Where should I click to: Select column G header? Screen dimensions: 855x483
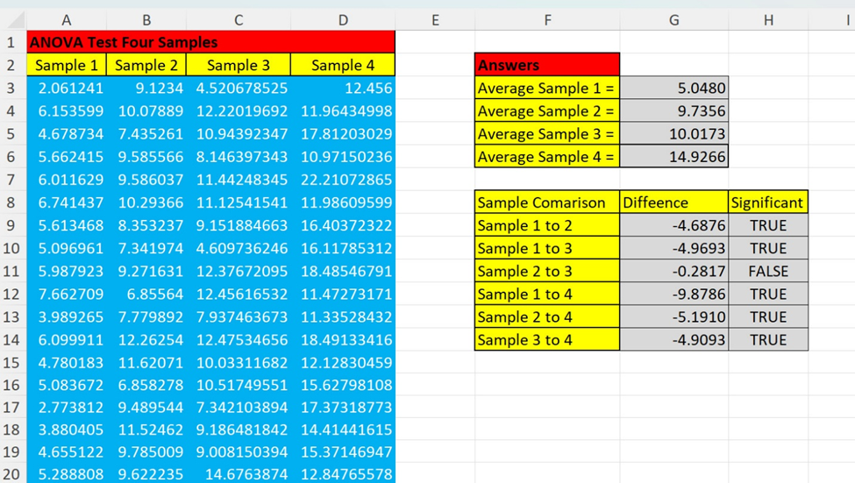point(673,19)
